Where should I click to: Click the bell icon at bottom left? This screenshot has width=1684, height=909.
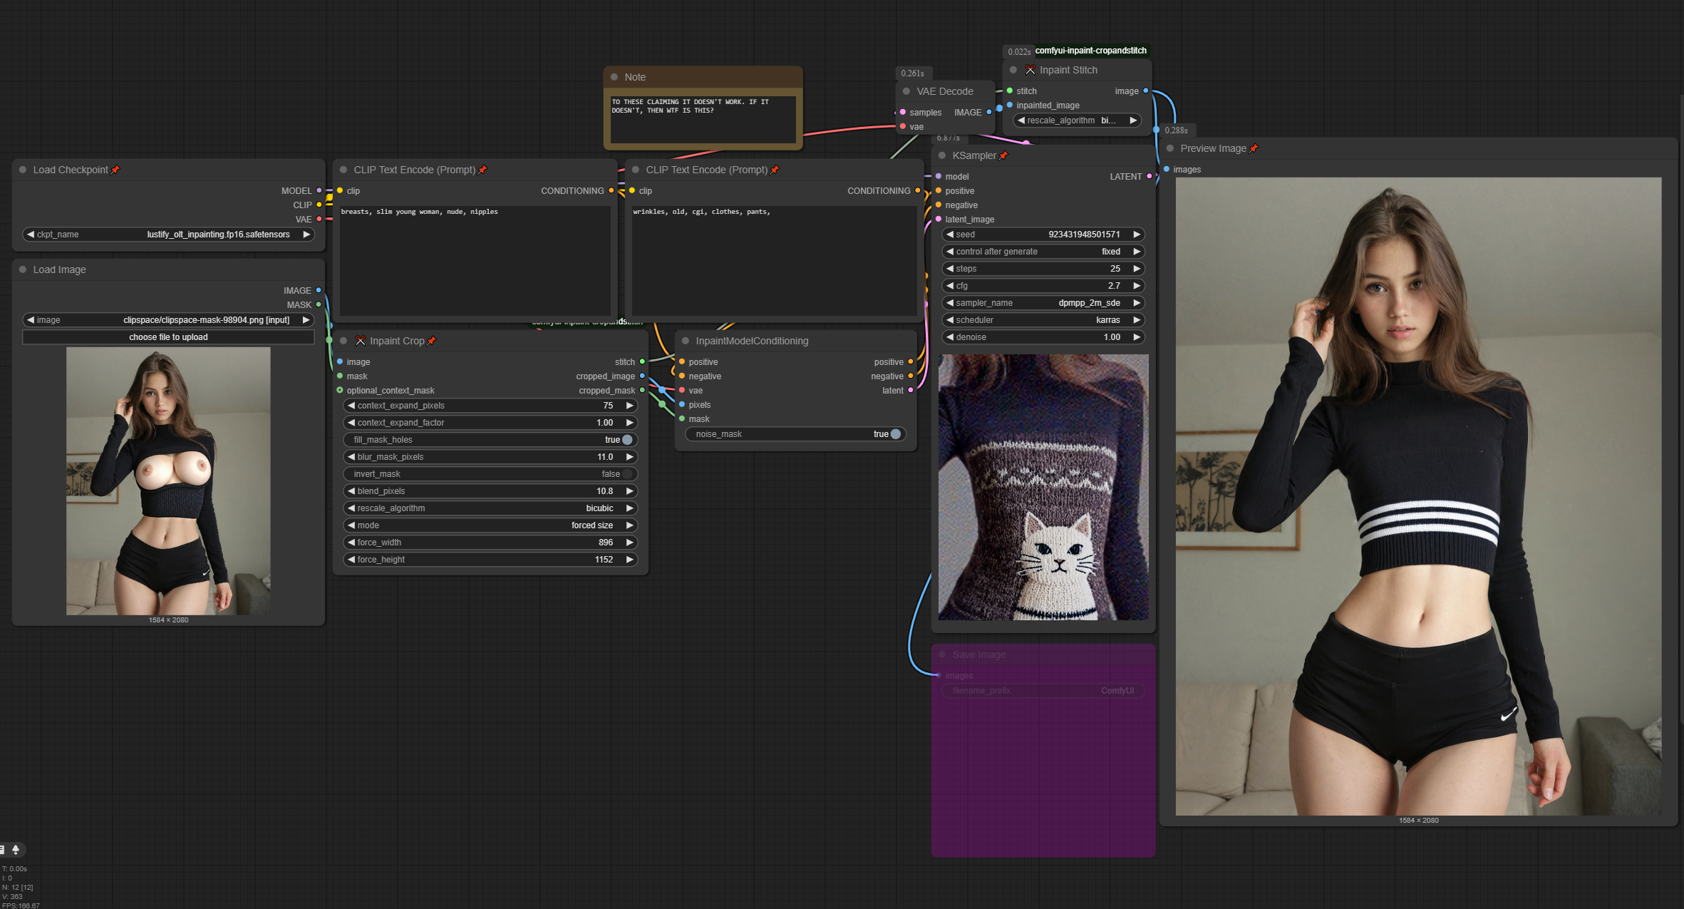click(x=16, y=849)
